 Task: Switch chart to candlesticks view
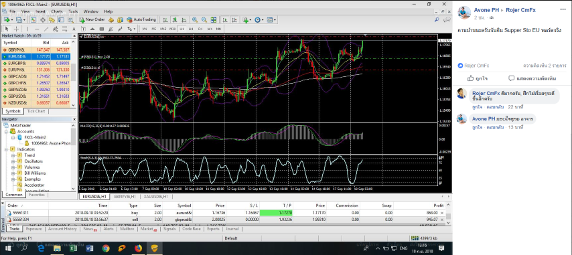(x=175, y=19)
